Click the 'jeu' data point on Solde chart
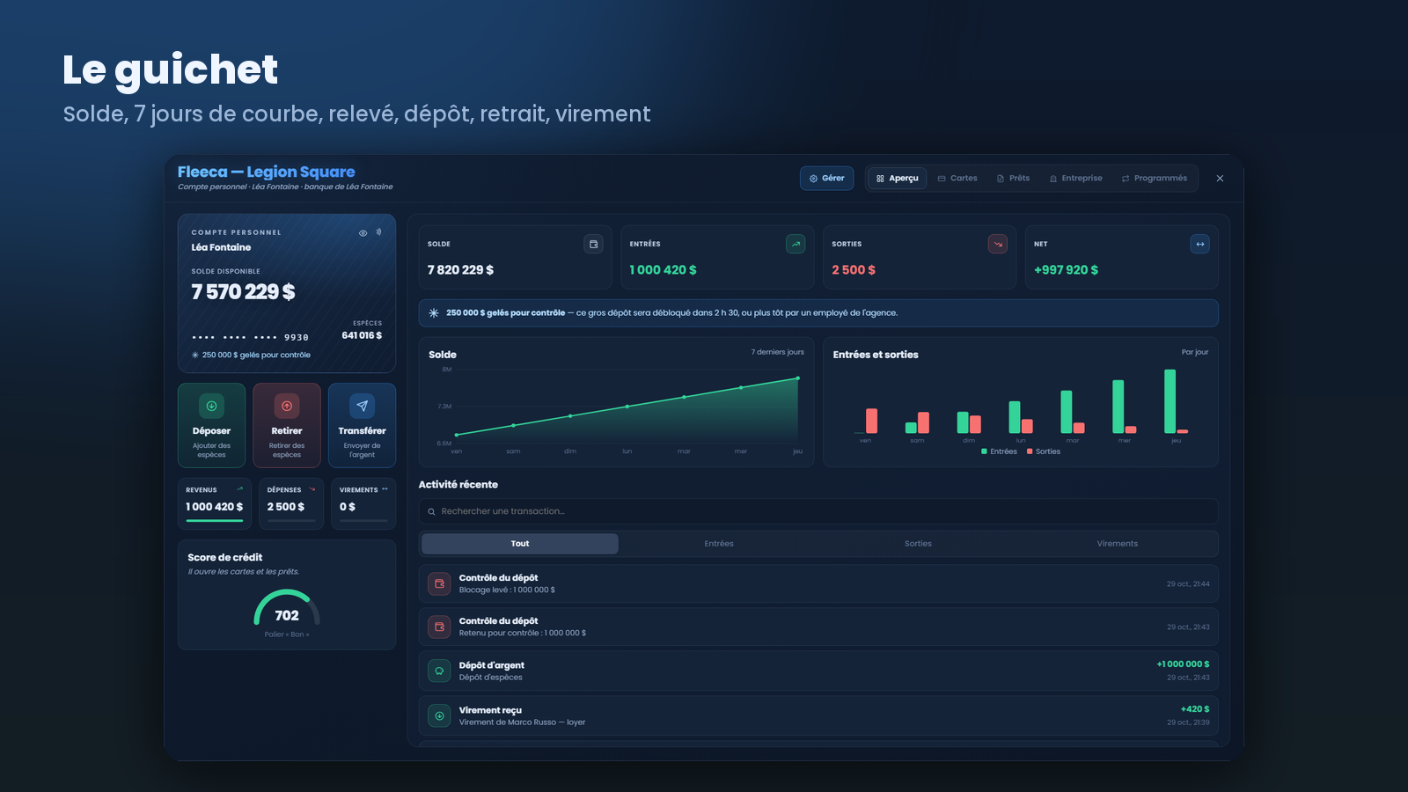The width and height of the screenshot is (1408, 792). 798,378
